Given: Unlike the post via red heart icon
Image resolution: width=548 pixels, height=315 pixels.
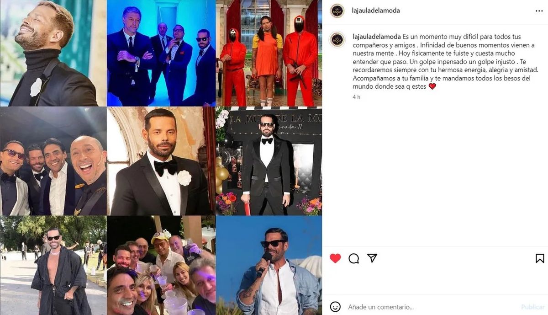Looking at the screenshot, I should [335, 258].
